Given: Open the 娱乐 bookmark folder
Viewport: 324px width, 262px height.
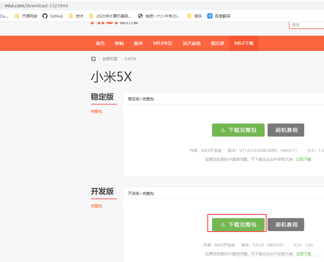Looking at the screenshot, I should point(195,16).
